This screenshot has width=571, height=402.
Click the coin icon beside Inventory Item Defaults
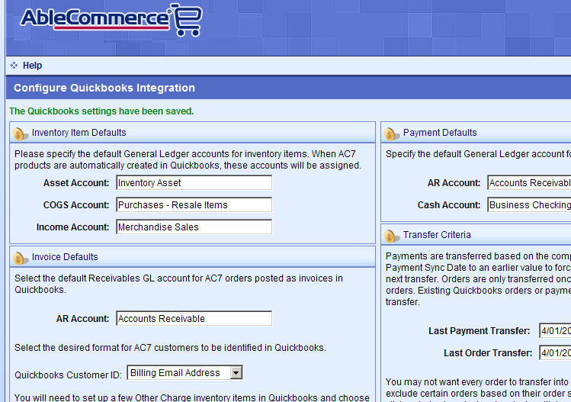[x=21, y=133]
